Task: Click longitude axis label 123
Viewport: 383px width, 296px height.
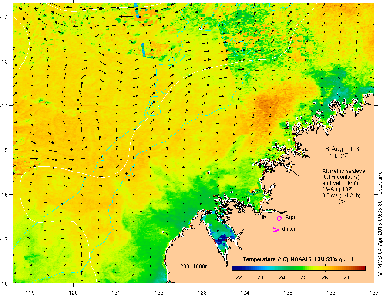Action: click(x=202, y=293)
